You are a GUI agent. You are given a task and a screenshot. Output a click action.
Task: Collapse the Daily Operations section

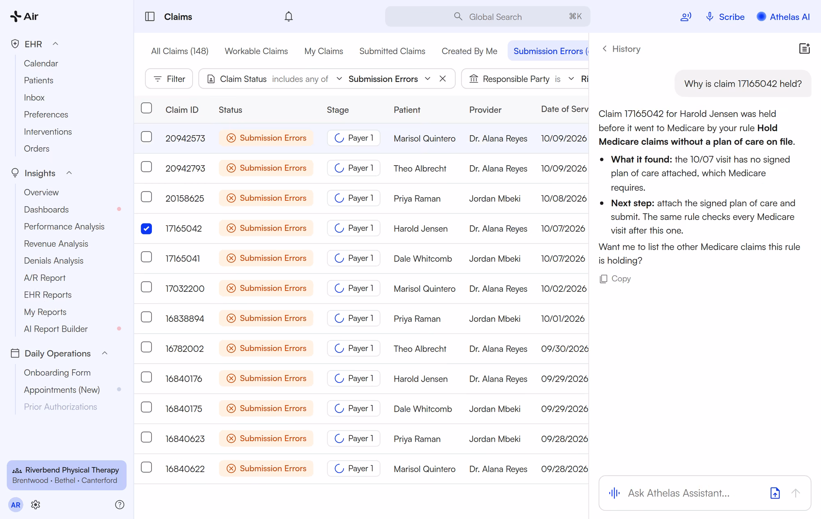[x=105, y=353]
